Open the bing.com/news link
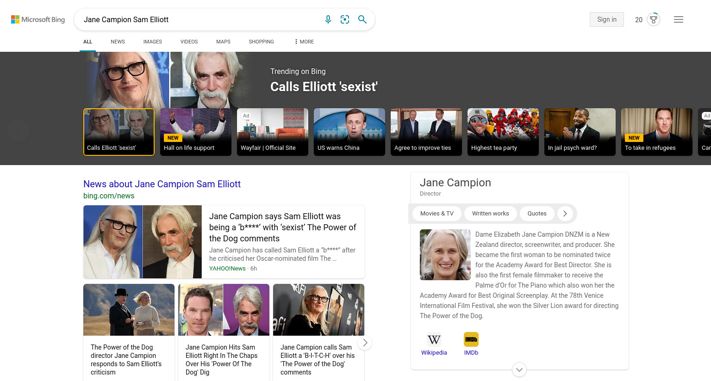This screenshot has height=381, width=711. [x=109, y=196]
